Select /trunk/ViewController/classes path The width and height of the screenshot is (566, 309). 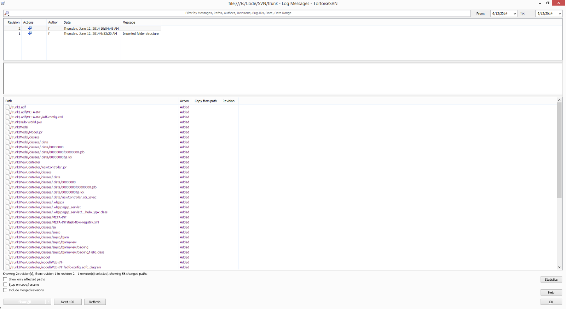point(31,172)
